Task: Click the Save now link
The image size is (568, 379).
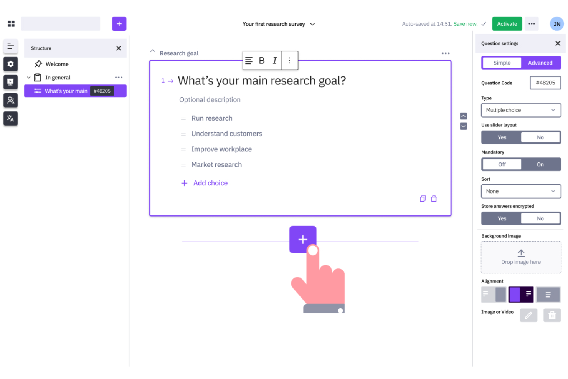Action: [x=465, y=23]
